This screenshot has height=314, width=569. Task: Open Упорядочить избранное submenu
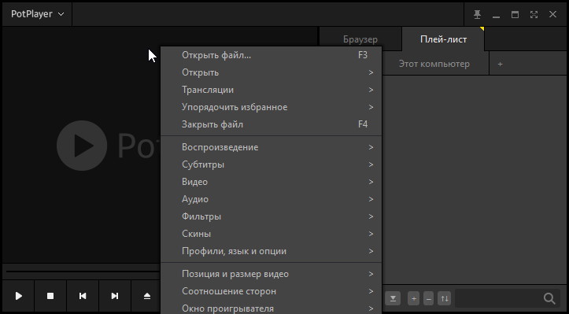(271, 107)
